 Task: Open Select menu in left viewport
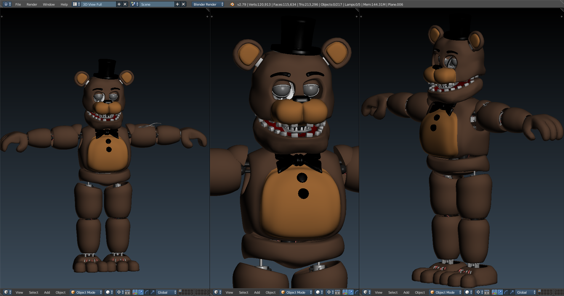(x=33, y=292)
